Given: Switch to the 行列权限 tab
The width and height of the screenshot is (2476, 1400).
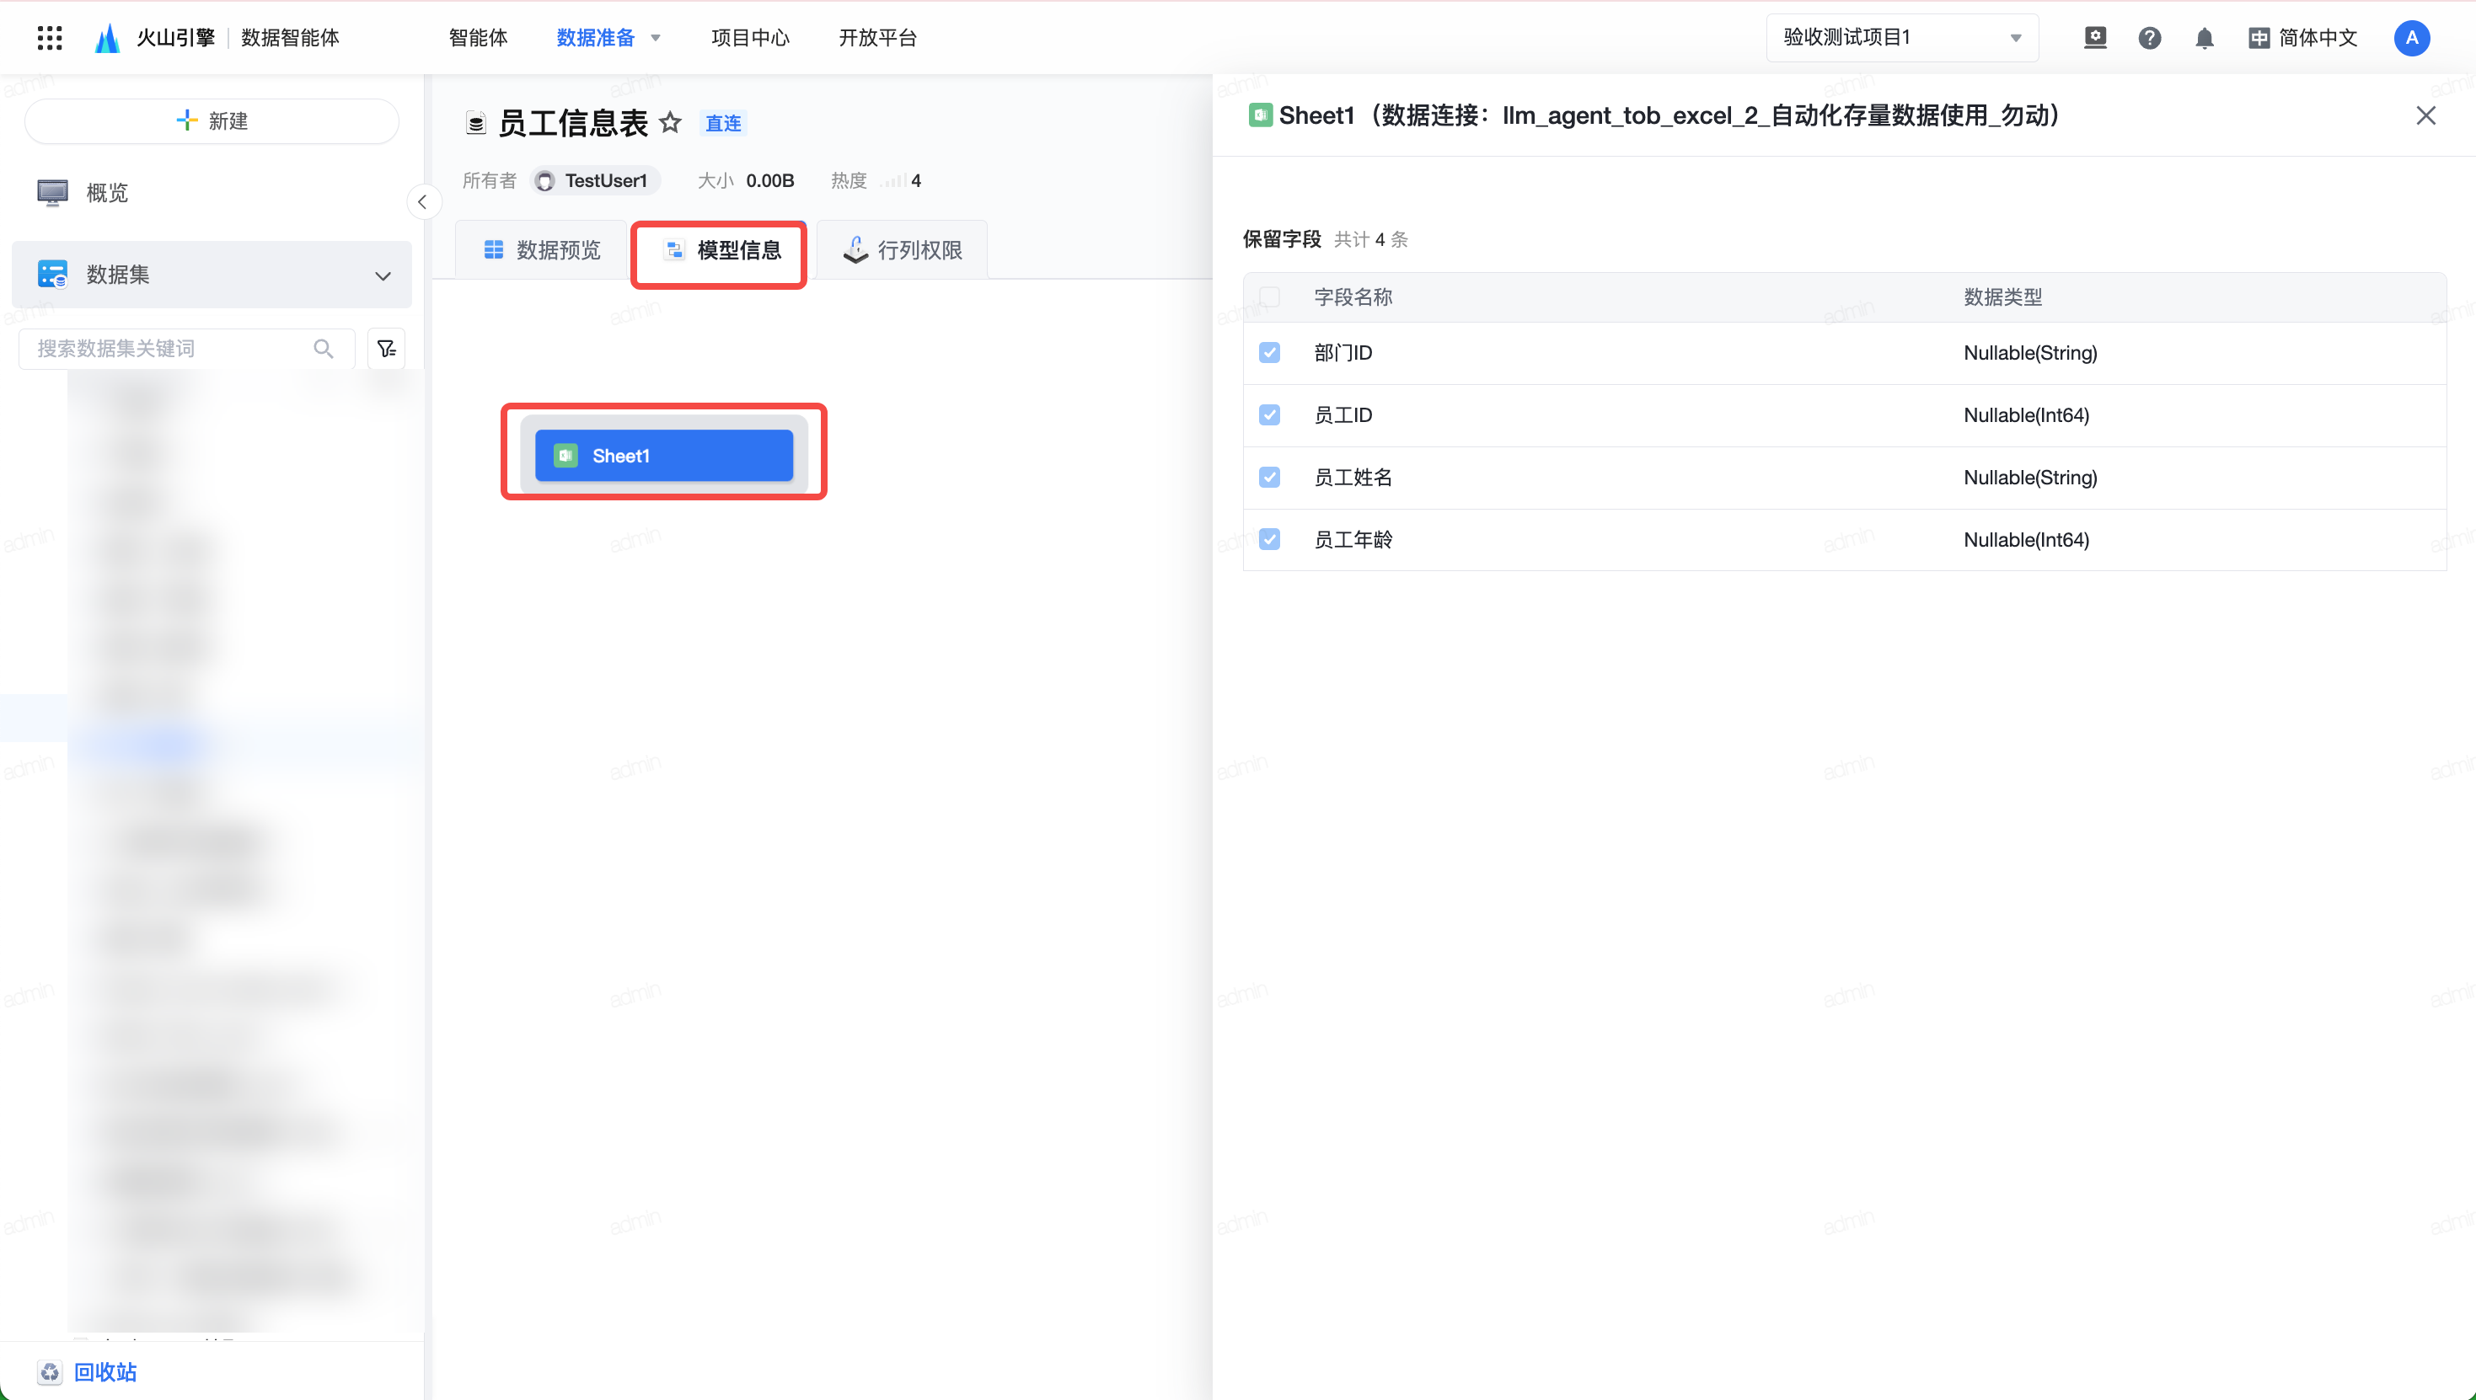Looking at the screenshot, I should [903, 250].
